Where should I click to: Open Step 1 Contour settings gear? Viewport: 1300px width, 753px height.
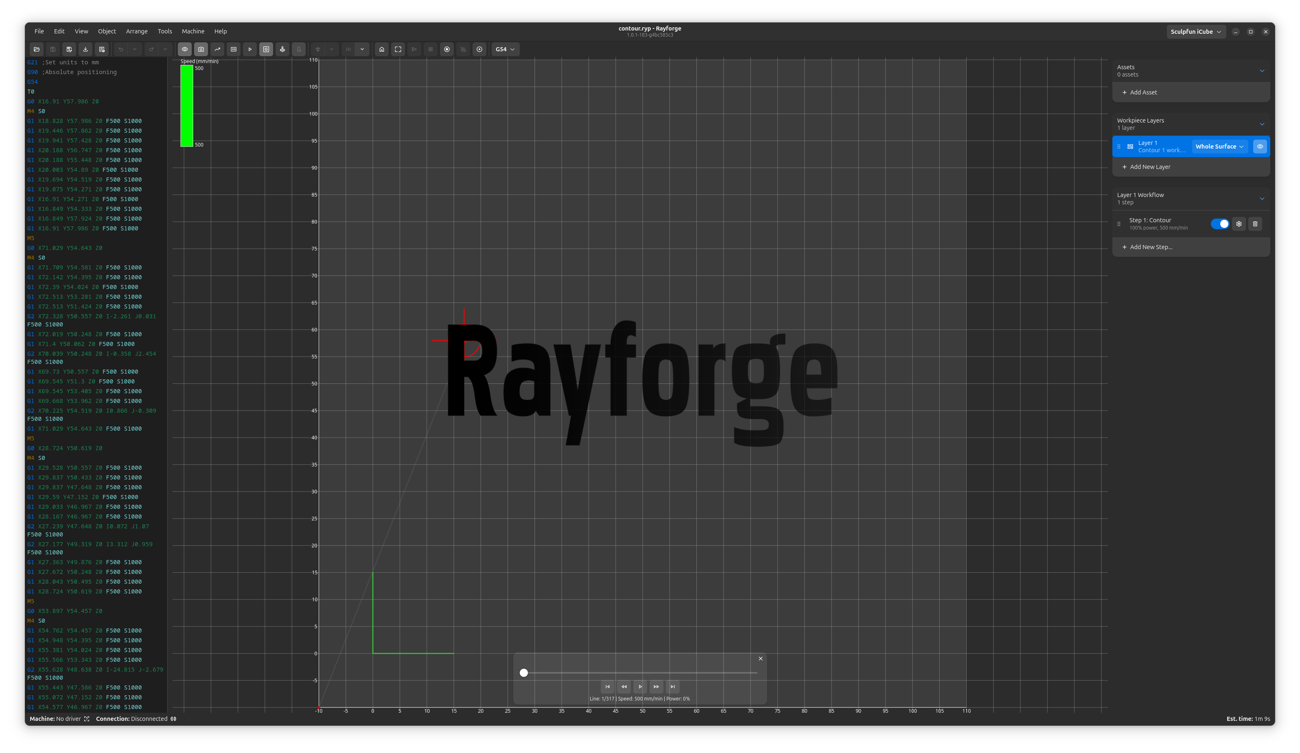coord(1239,224)
